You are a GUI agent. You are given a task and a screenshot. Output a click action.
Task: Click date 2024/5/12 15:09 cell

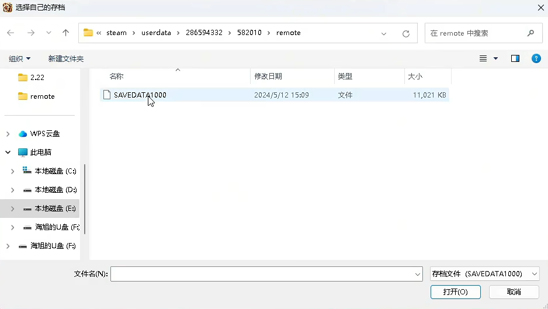coord(282,95)
